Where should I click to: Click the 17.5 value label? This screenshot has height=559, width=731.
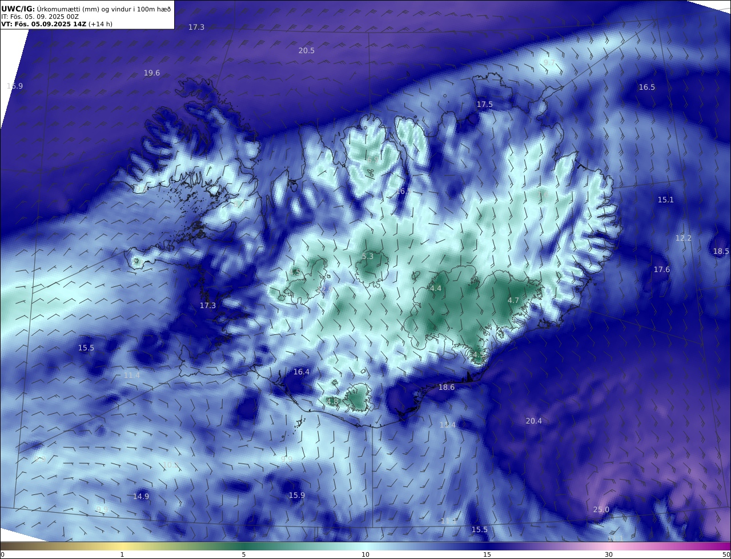point(485,105)
